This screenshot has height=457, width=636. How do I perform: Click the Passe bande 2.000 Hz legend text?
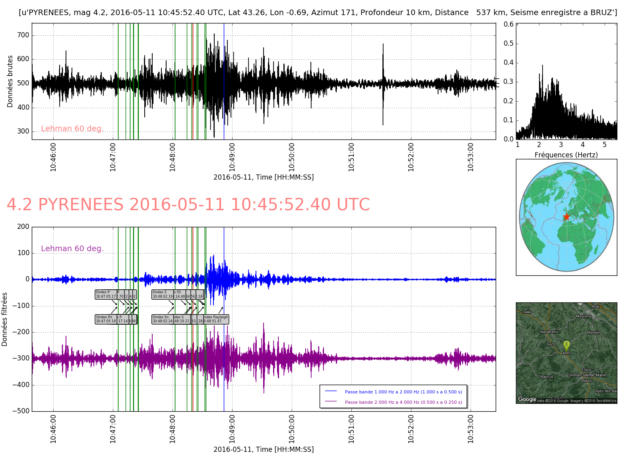pyautogui.click(x=403, y=402)
